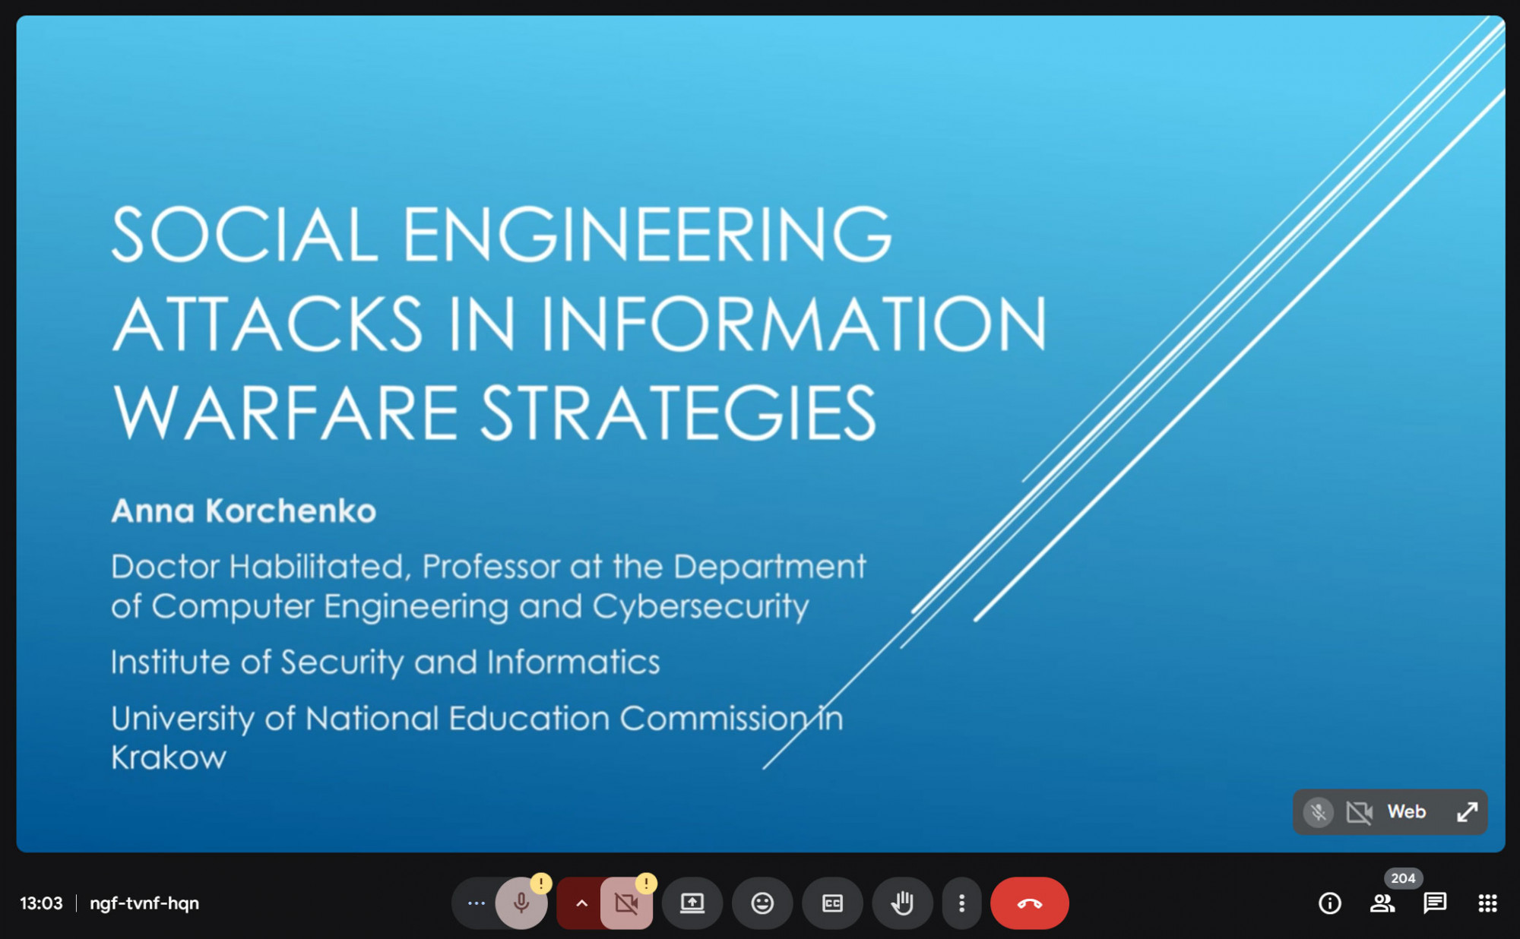This screenshot has height=939, width=1520.
Task: Leave the call with red hang-up button
Action: point(1029,903)
